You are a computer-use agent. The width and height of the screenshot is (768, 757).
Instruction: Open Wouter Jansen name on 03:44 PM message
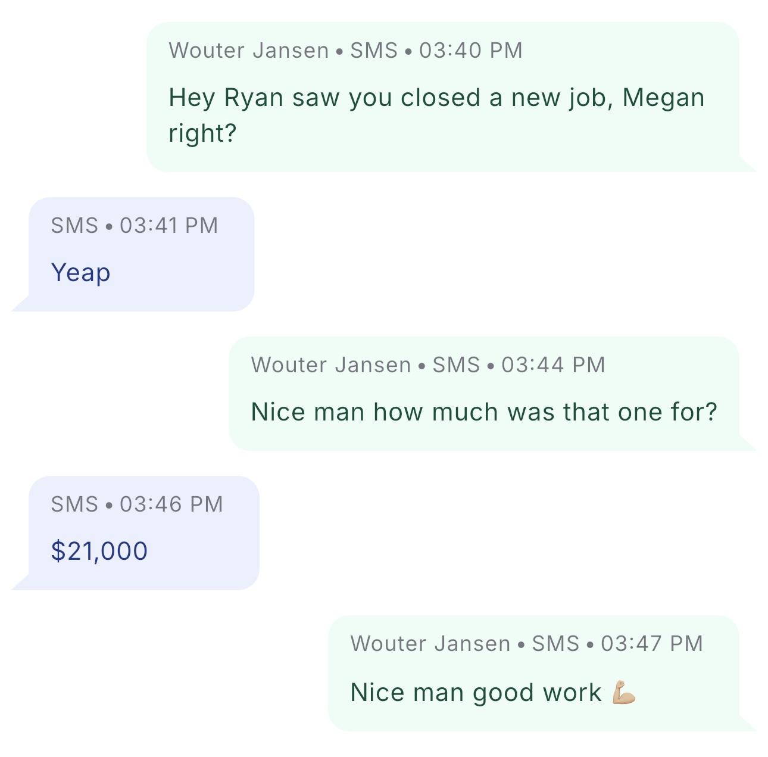[x=331, y=365]
